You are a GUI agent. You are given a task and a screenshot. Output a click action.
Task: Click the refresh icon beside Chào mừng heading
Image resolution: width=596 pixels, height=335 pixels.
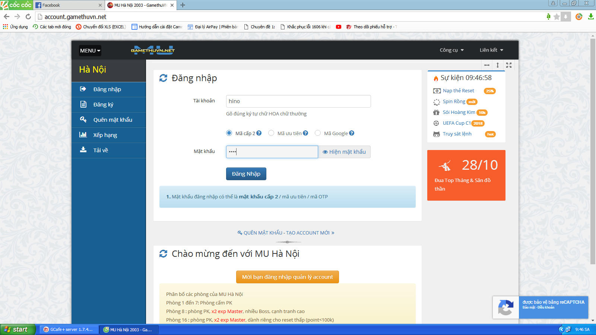tap(163, 253)
